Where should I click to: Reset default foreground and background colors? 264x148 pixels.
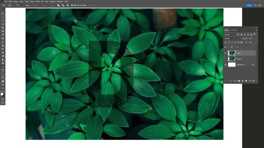(x=1, y=92)
